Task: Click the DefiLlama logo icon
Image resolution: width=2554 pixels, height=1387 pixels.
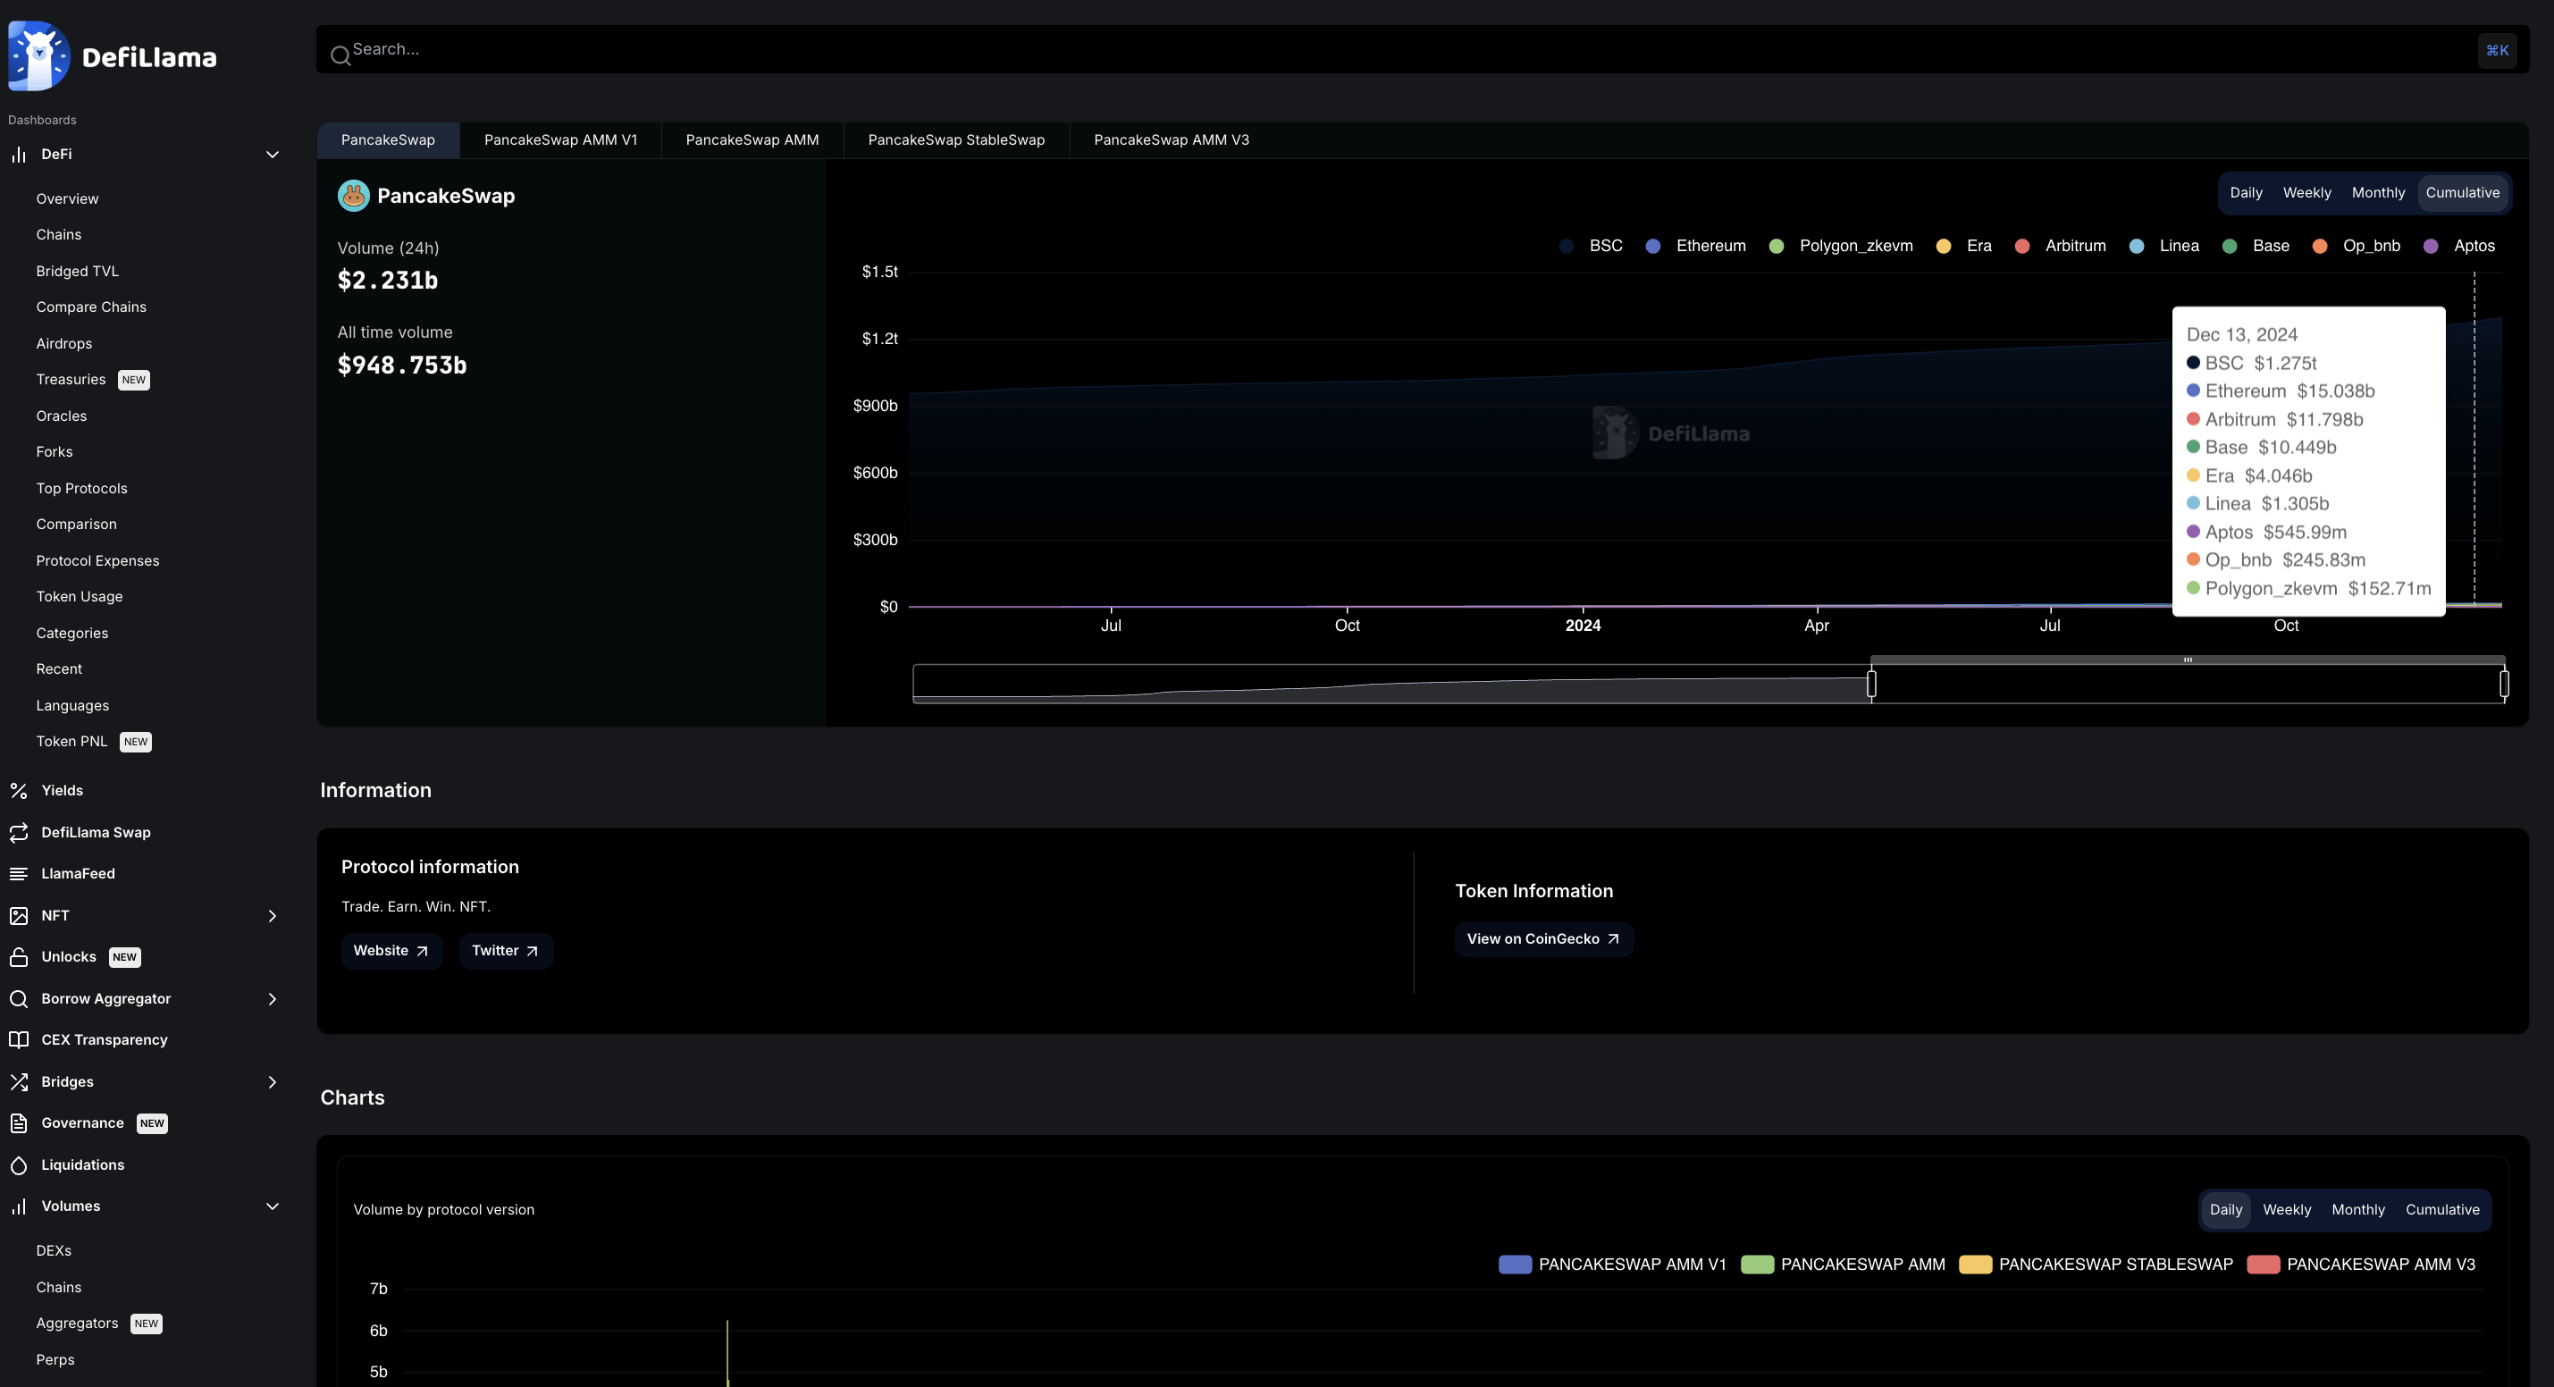Action: (x=38, y=53)
